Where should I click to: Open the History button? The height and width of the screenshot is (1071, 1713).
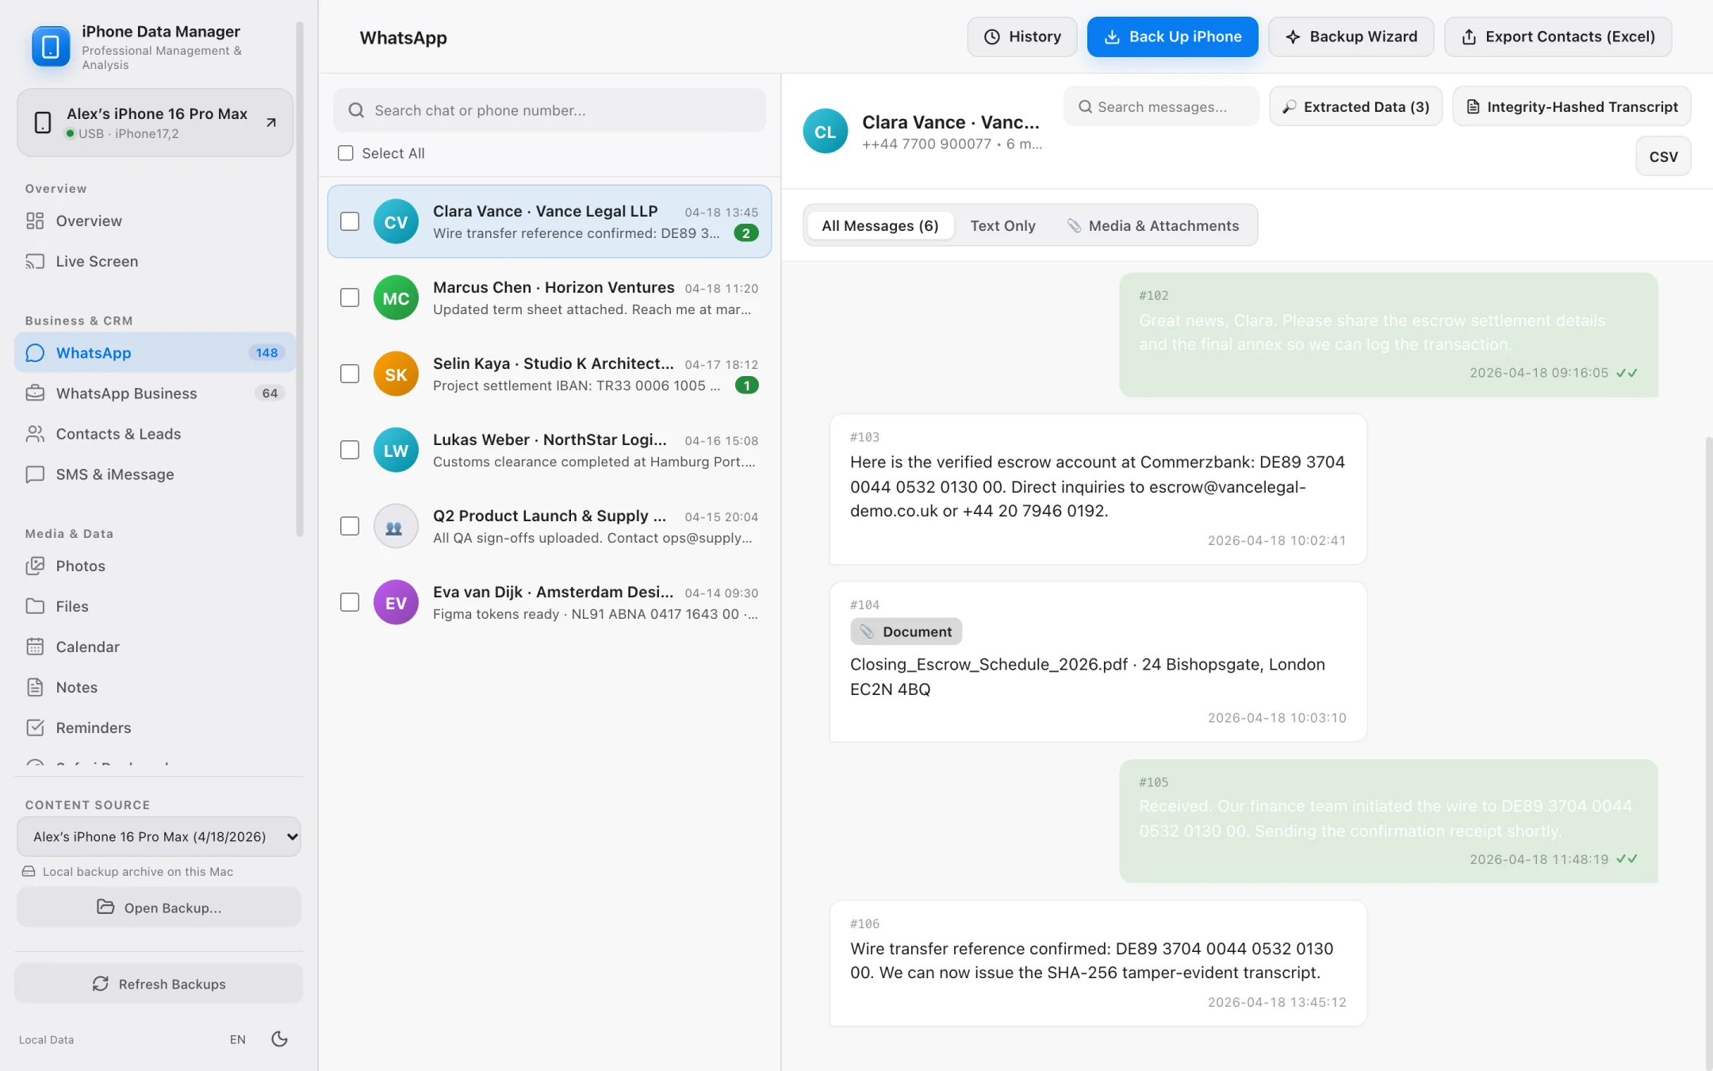tap(1021, 36)
